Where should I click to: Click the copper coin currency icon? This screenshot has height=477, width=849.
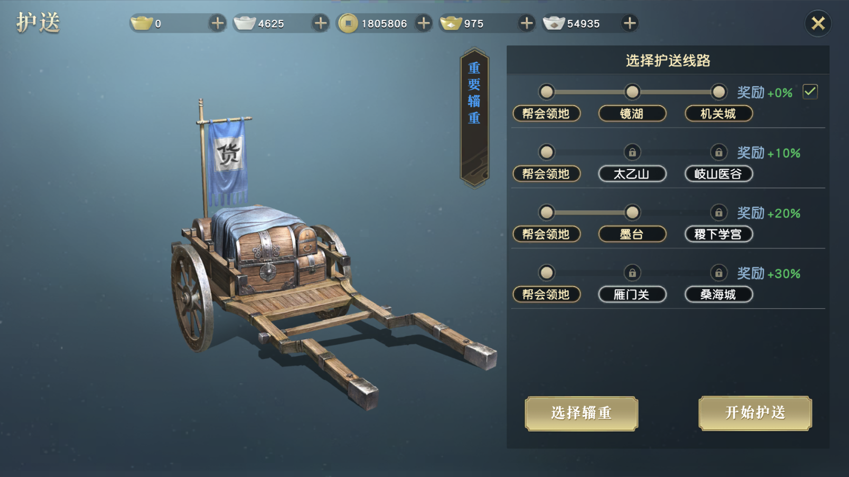[348, 23]
